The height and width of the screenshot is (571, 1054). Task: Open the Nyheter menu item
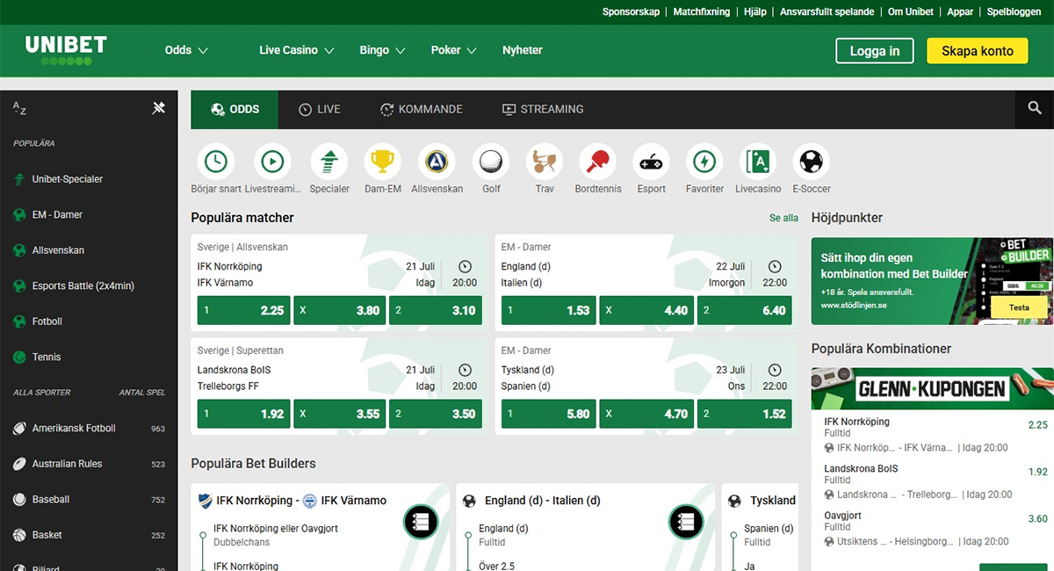[523, 50]
